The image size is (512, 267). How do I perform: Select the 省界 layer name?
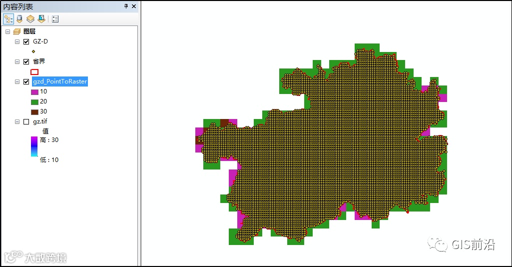pos(39,61)
